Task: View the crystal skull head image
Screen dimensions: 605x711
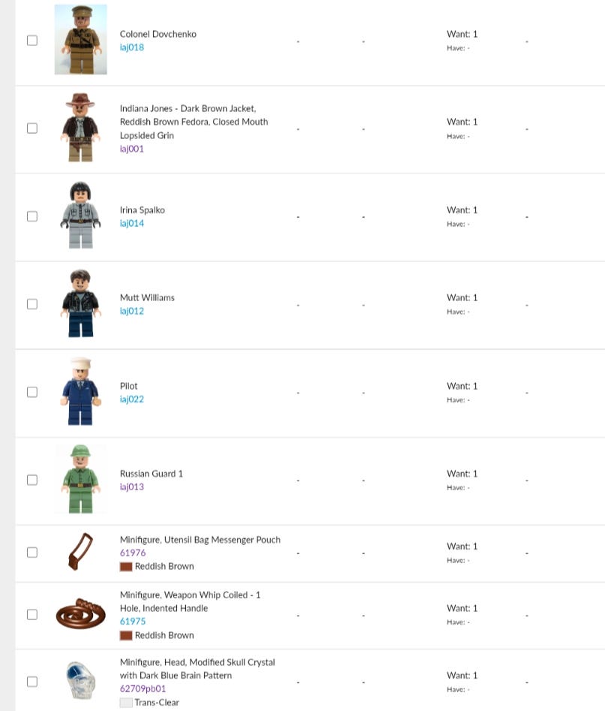Action: tap(80, 681)
